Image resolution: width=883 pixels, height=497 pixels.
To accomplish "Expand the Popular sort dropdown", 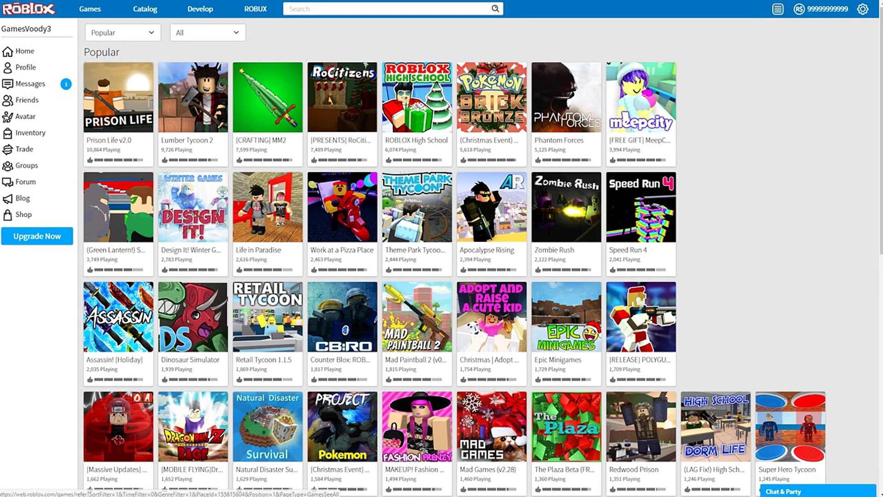I will [x=123, y=33].
